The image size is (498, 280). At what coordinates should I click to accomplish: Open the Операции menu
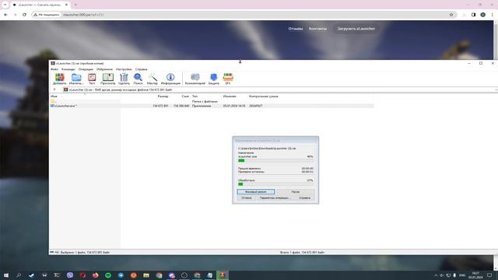(x=86, y=69)
